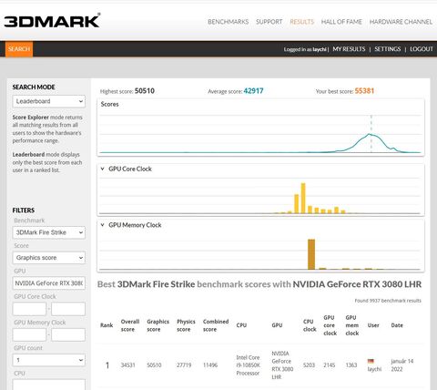Click the GPU filter field with NVIDIA GeForce RTX 3080
437x390 pixels.
click(x=49, y=283)
